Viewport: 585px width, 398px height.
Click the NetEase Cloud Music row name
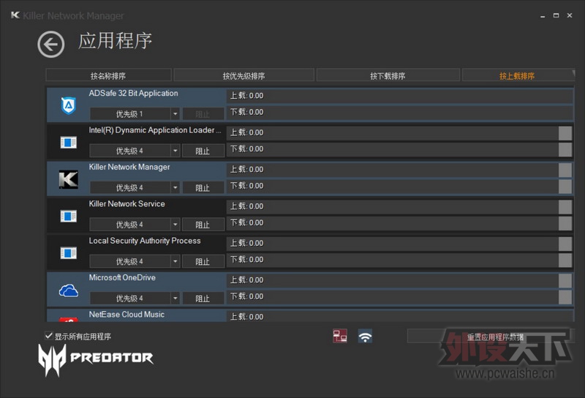[127, 315]
